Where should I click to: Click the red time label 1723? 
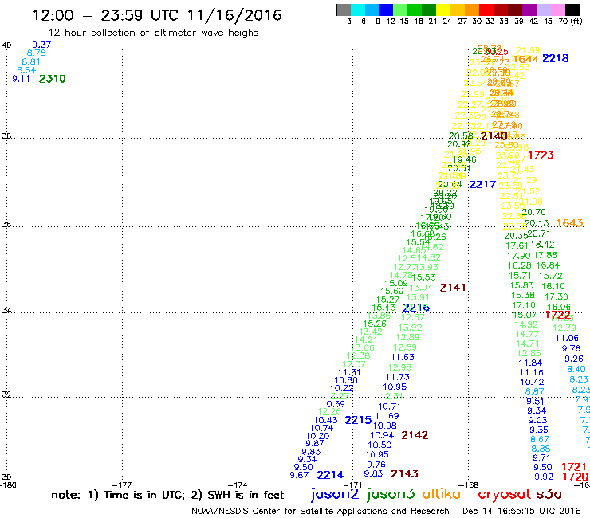(x=541, y=155)
